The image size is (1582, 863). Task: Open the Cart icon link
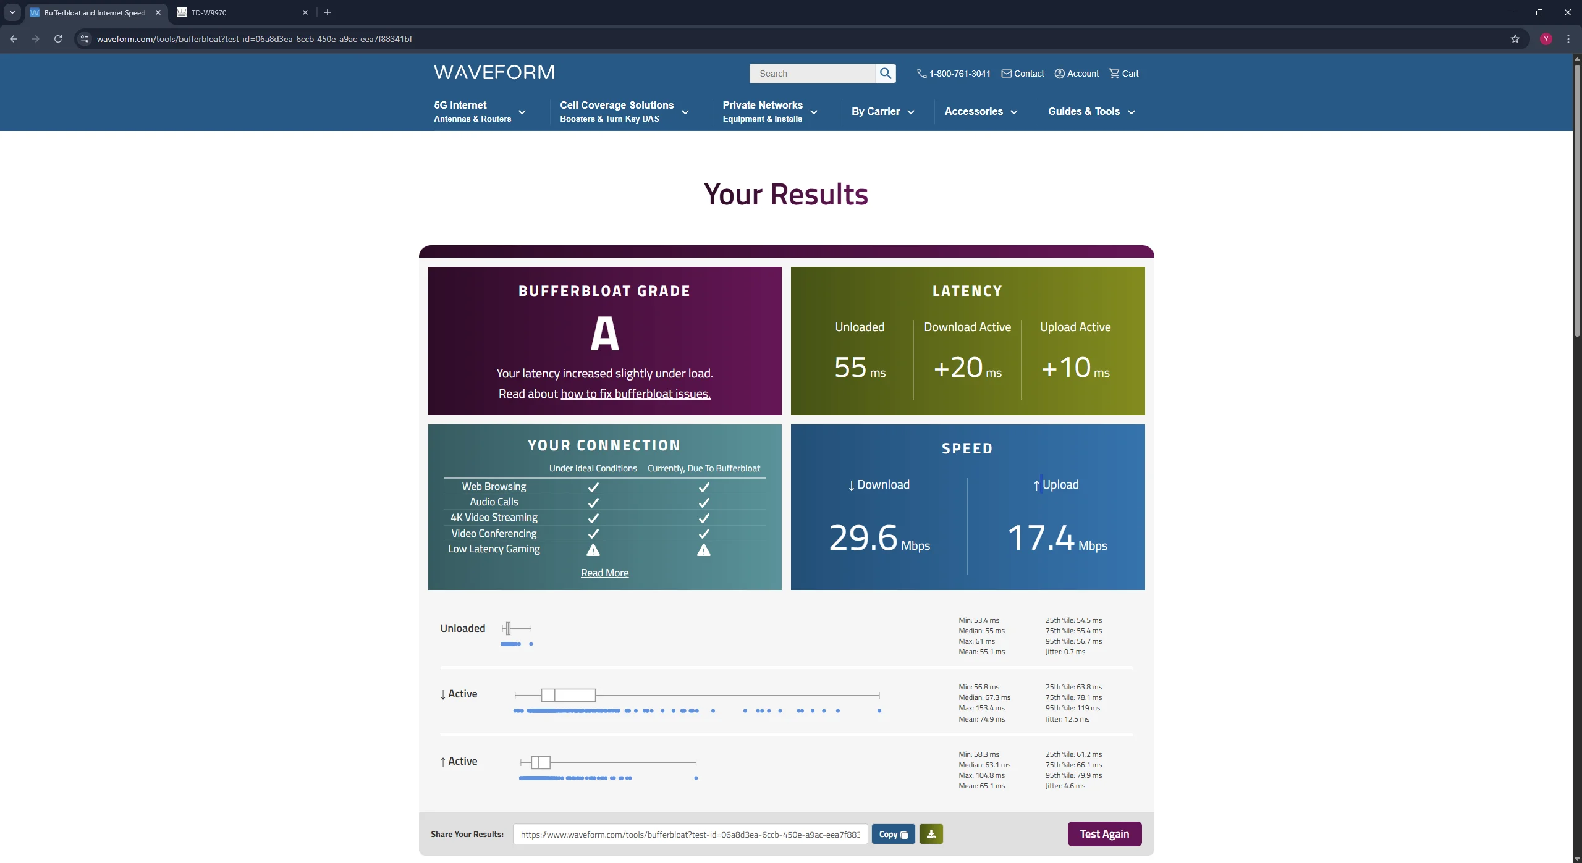[x=1114, y=74]
